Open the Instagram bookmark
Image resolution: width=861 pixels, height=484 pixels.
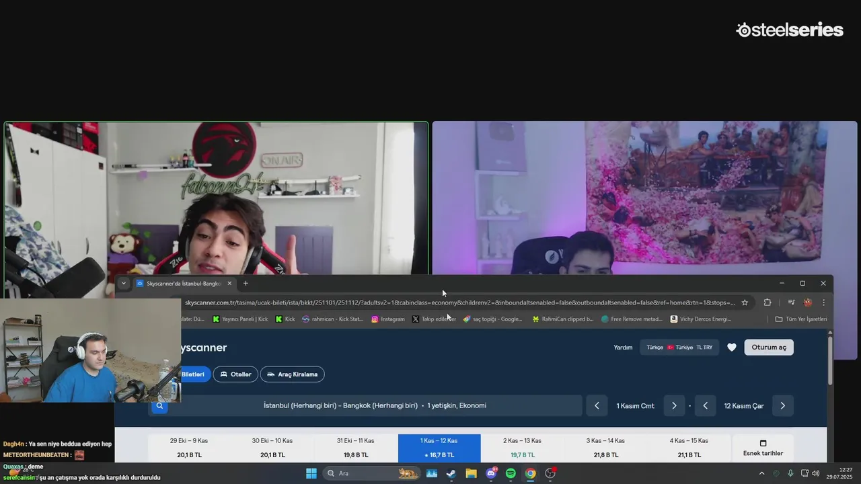click(388, 319)
